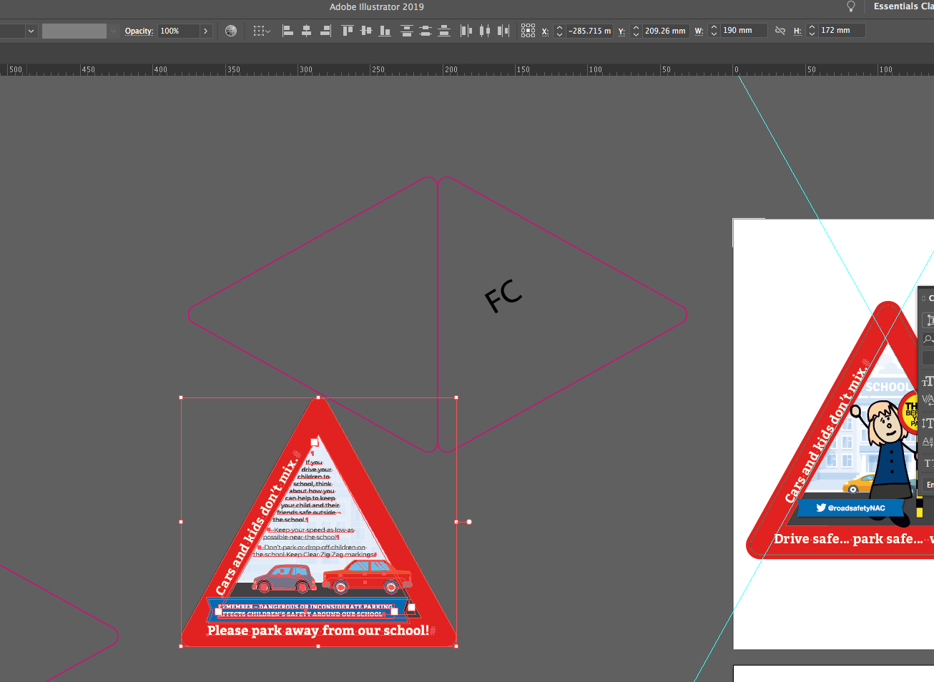Apply Horizontal Distribute Center
The height and width of the screenshot is (682, 934).
coord(485,31)
